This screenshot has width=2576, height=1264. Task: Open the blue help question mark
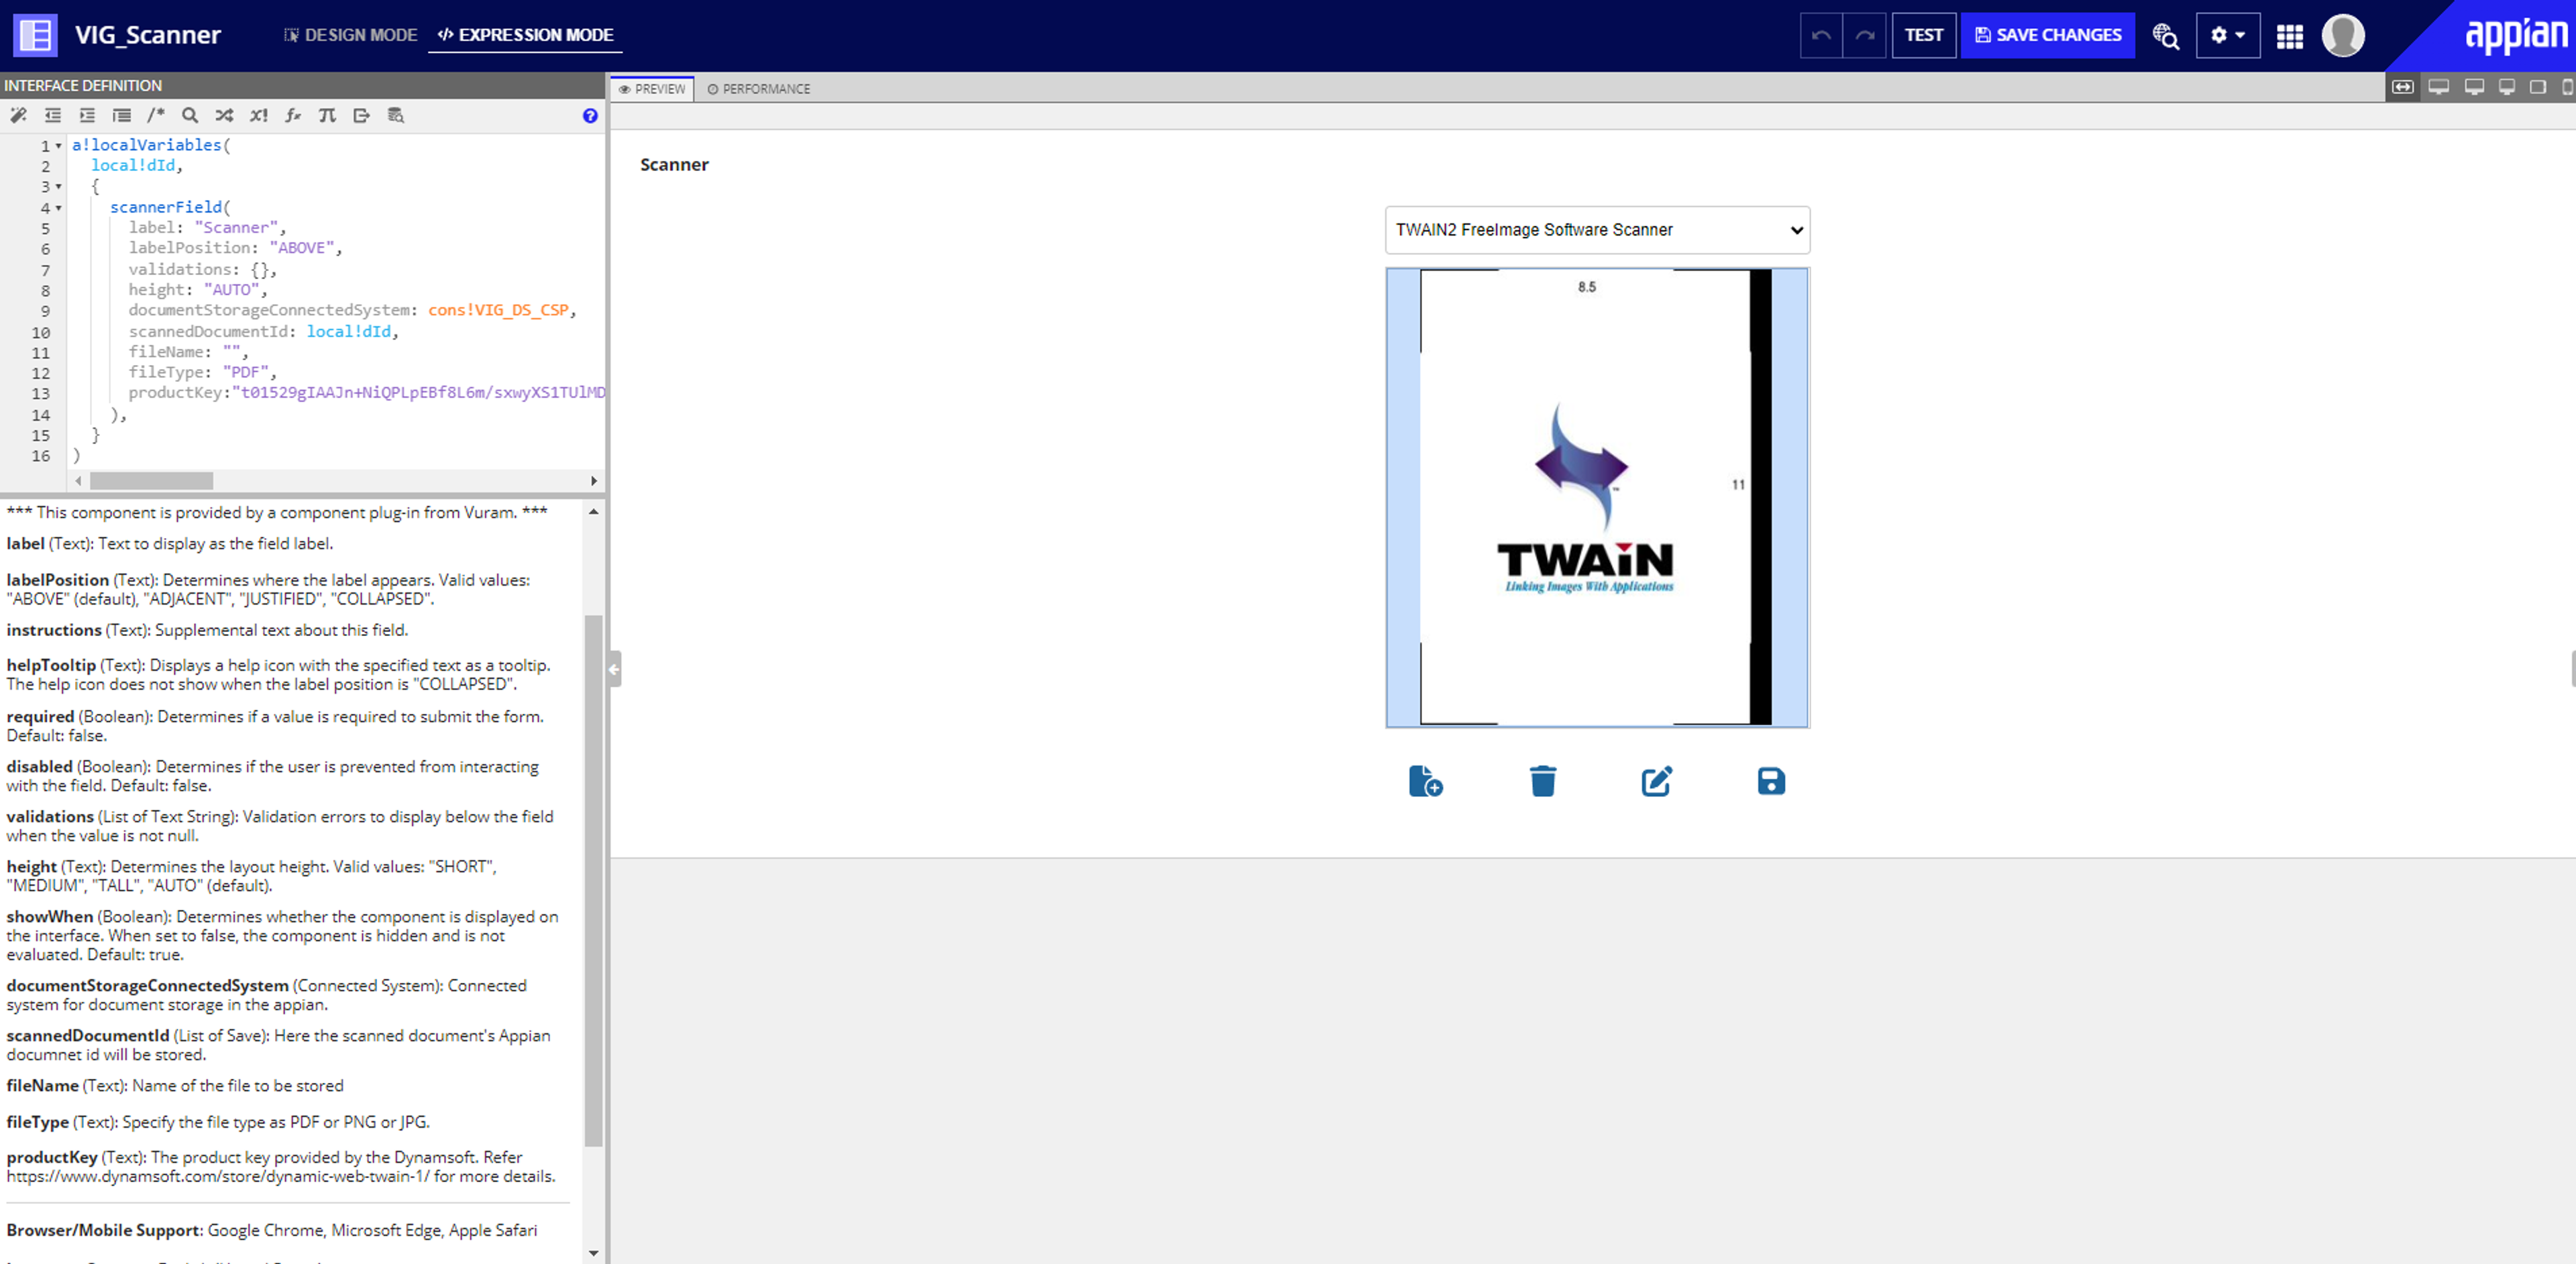(590, 116)
